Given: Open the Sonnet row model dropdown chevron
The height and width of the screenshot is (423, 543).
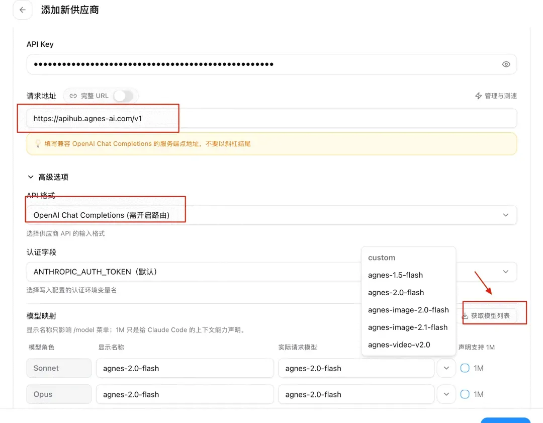Looking at the screenshot, I should [x=446, y=368].
